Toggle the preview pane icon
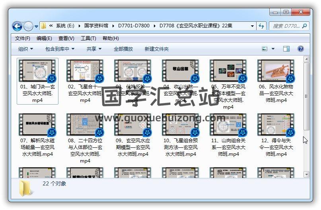Image resolution: width=321 pixels, height=210 pixels. (x=286, y=49)
